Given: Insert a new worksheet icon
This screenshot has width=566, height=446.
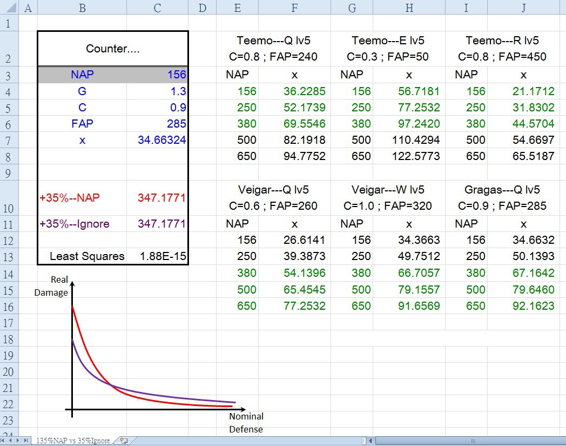Looking at the screenshot, I should (x=124, y=441).
